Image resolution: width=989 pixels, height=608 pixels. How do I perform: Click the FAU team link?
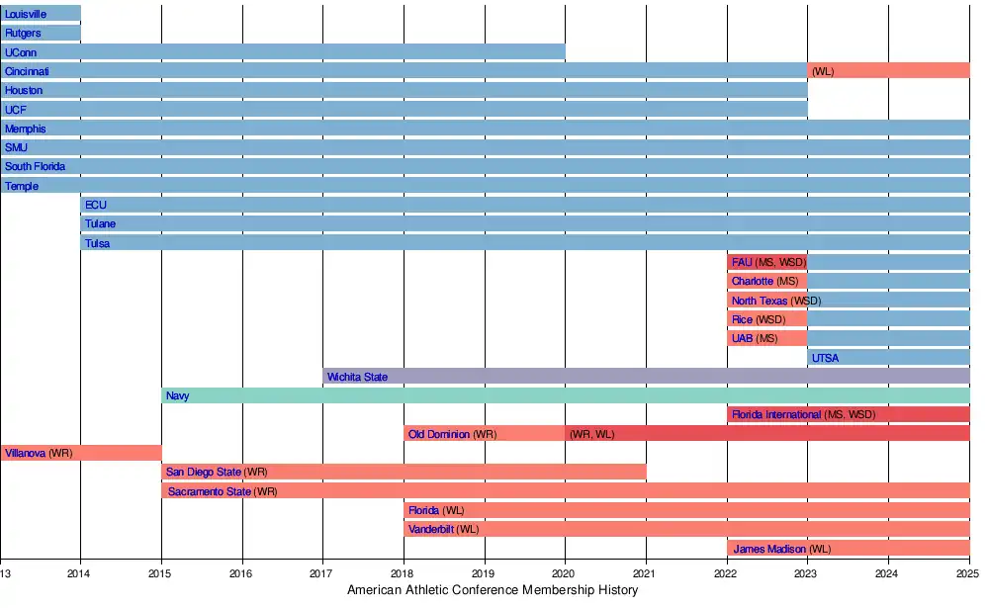(x=742, y=262)
